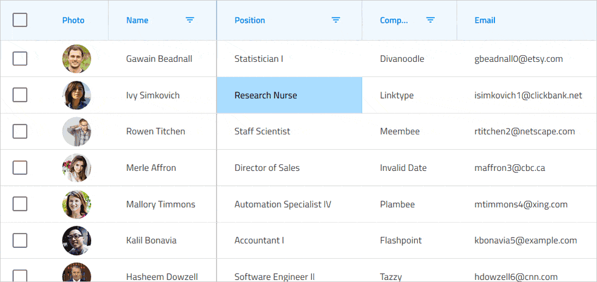Image resolution: width=597 pixels, height=282 pixels.
Task: Sort by the Photo column header
Action: [x=73, y=20]
